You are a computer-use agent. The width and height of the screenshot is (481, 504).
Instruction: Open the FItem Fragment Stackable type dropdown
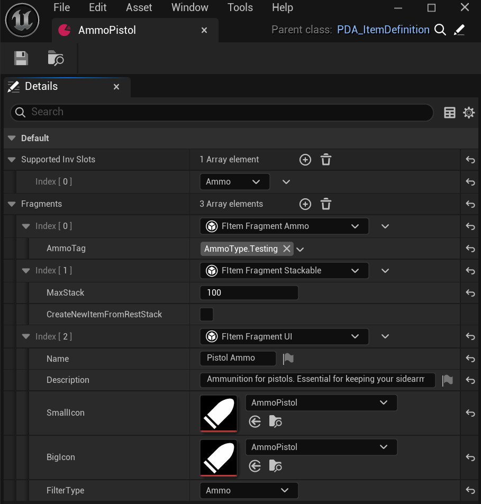[284, 271]
